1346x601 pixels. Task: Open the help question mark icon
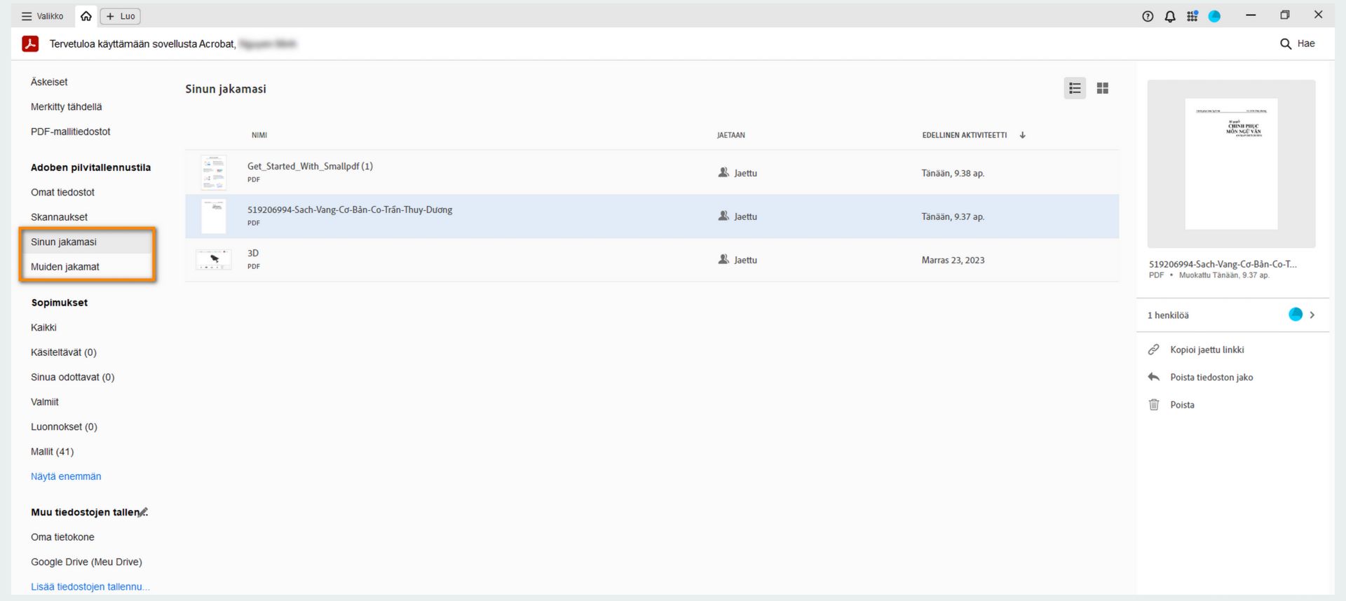1148,16
